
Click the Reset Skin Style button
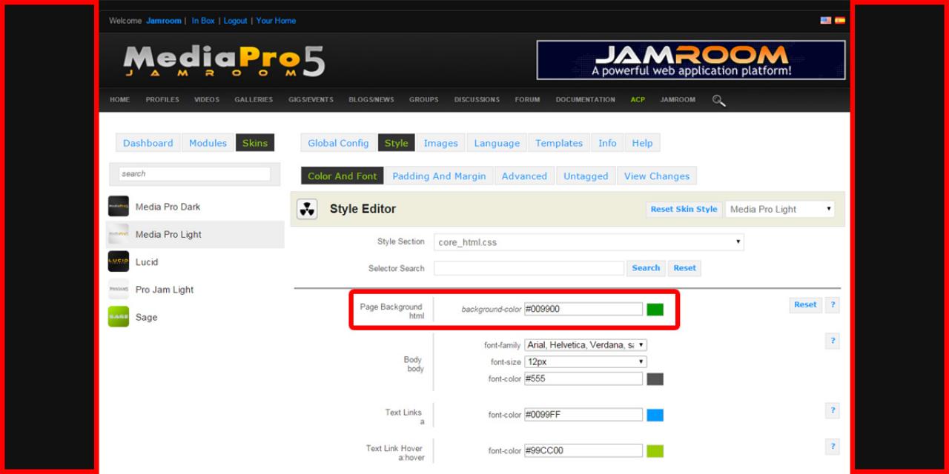click(x=684, y=210)
